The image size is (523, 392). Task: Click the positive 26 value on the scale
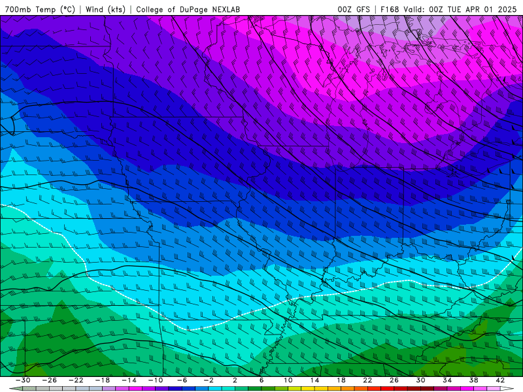pos(394,380)
